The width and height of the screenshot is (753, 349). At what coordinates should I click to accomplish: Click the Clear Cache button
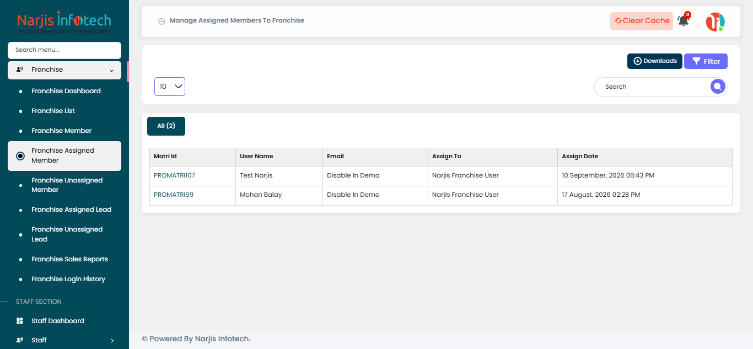point(642,21)
